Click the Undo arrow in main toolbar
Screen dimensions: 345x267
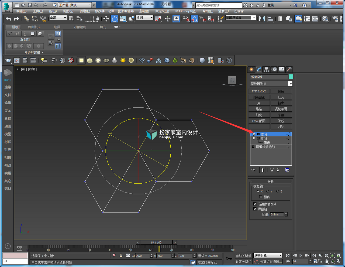(x=8, y=18)
